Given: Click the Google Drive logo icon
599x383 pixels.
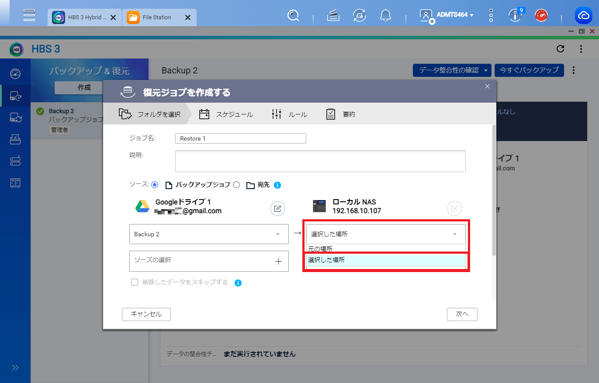Looking at the screenshot, I should point(142,206).
